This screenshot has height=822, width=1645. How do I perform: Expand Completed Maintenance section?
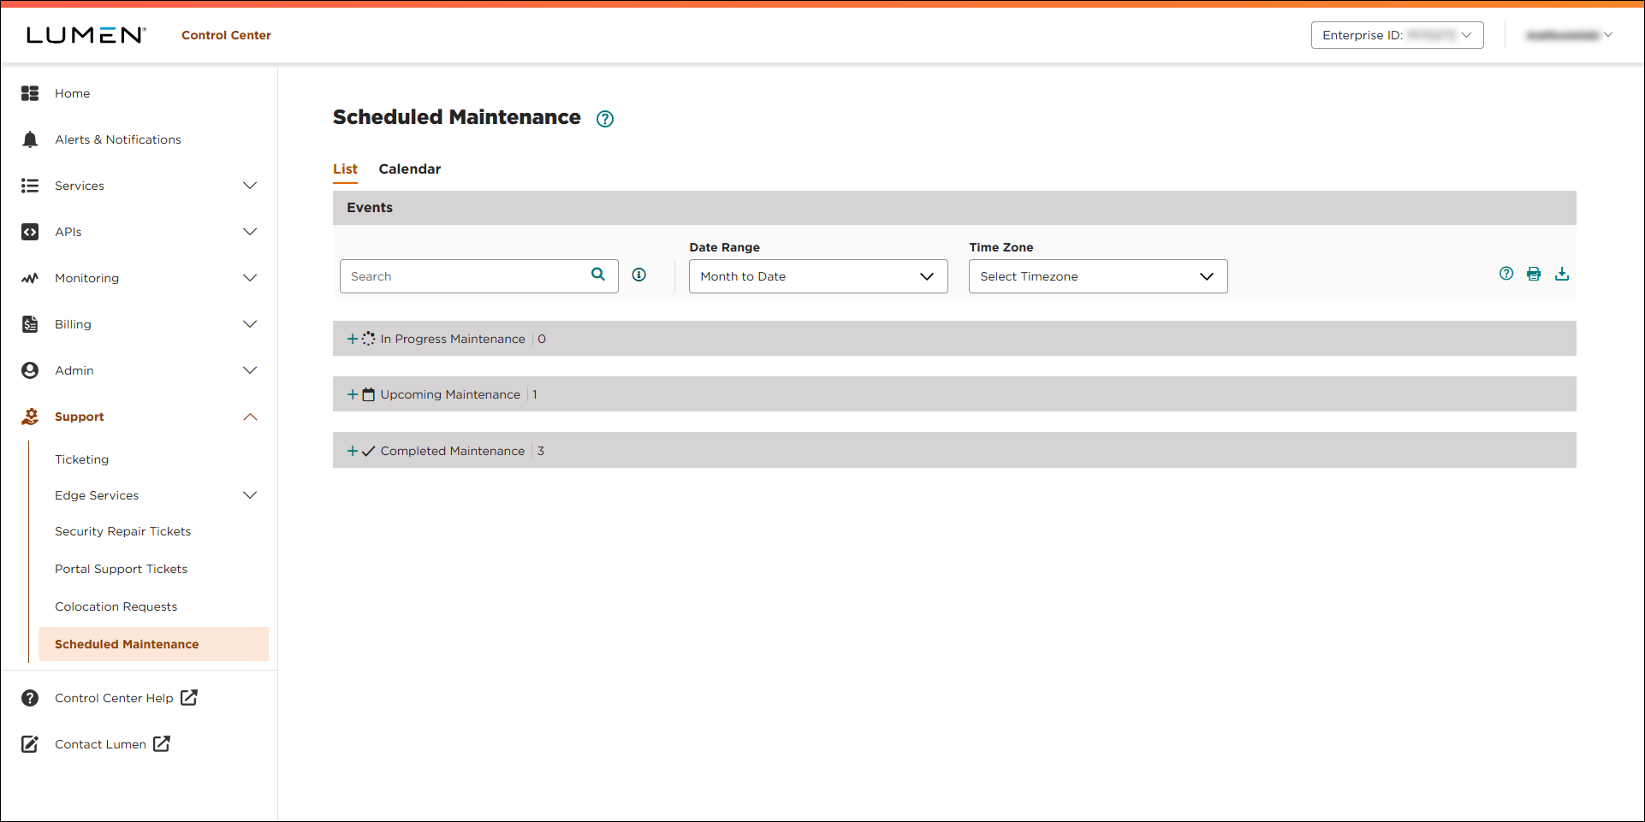click(352, 450)
